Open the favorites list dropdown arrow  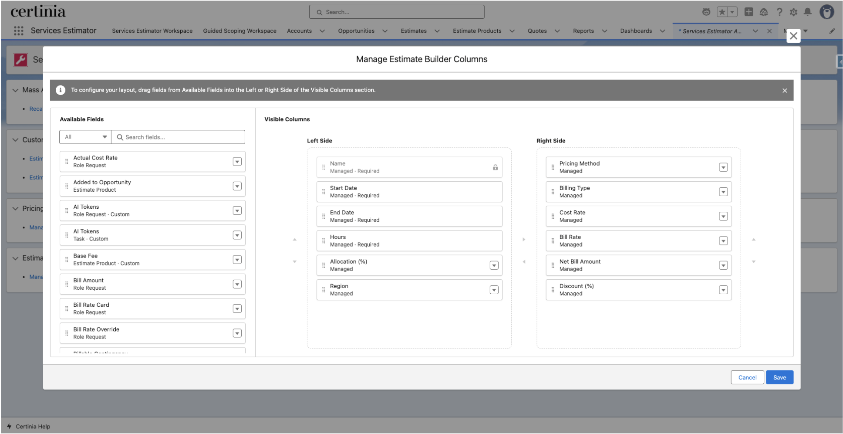point(732,12)
